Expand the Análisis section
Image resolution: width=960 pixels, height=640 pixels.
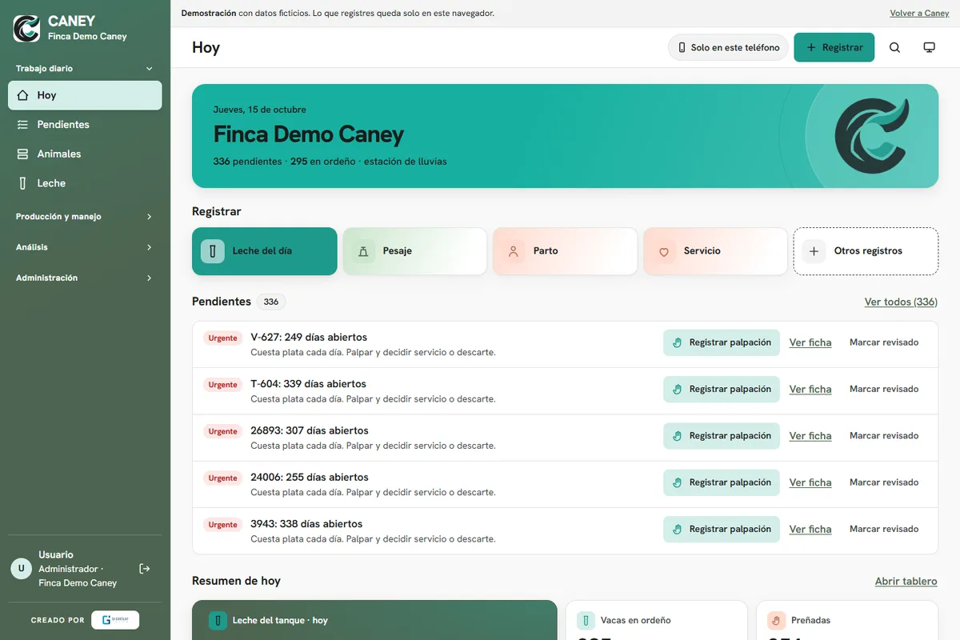click(85, 247)
